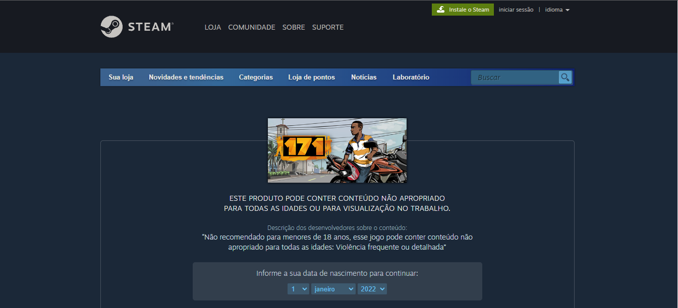Click the Steam logo

[137, 27]
